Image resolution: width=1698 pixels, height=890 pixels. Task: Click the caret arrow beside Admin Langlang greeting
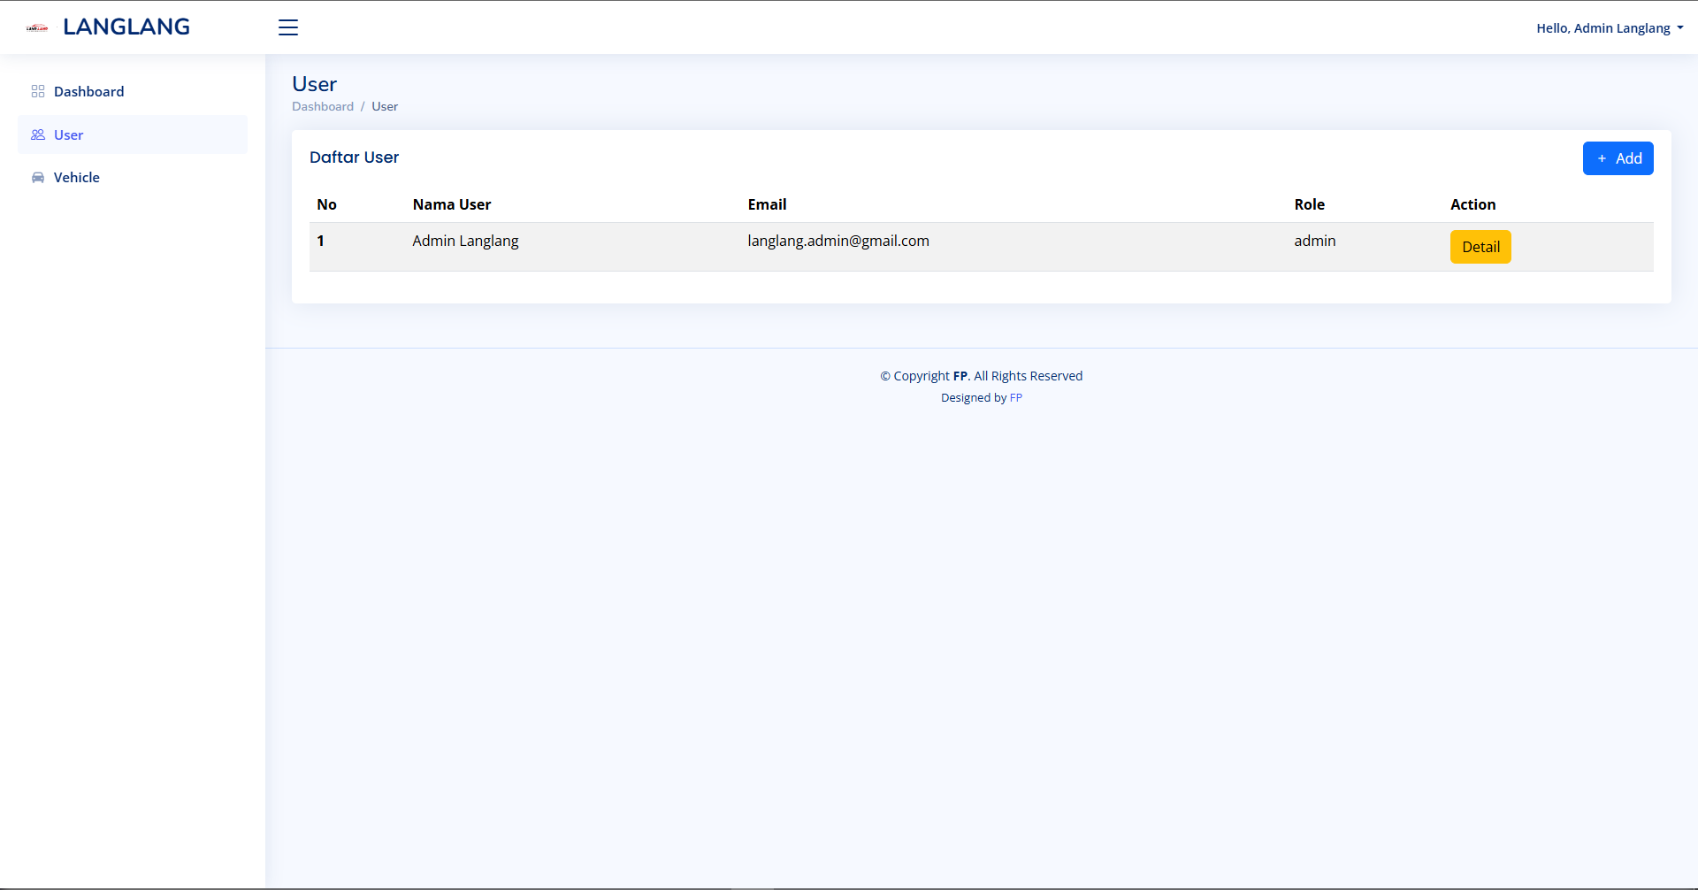(1680, 28)
